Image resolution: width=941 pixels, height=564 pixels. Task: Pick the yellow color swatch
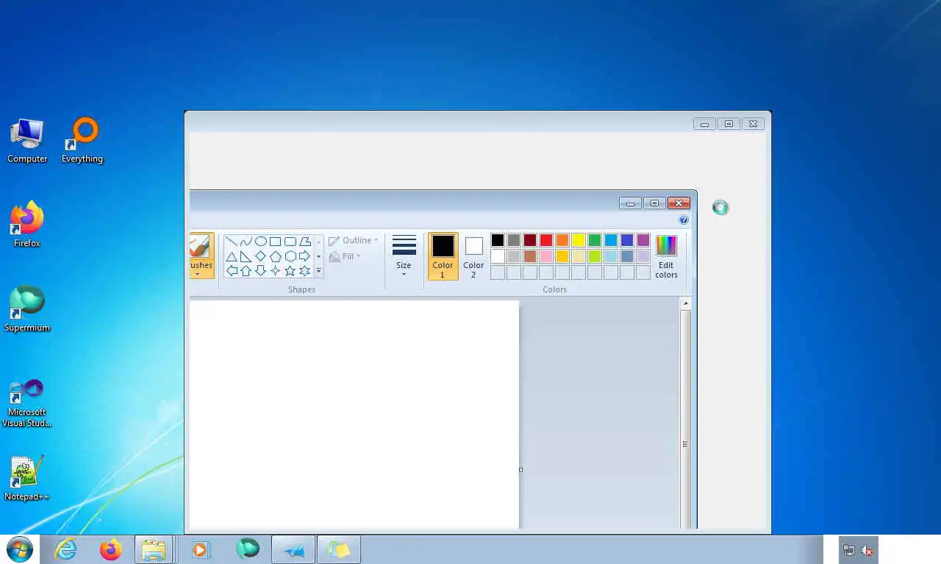point(579,240)
